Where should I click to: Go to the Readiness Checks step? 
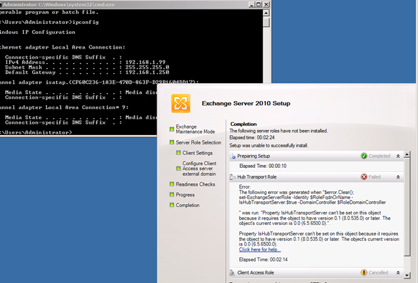pyautogui.click(x=195, y=184)
